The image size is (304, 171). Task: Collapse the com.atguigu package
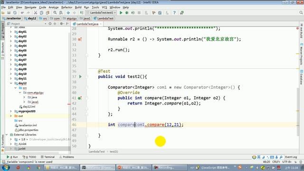pyautogui.click(x=20, y=93)
